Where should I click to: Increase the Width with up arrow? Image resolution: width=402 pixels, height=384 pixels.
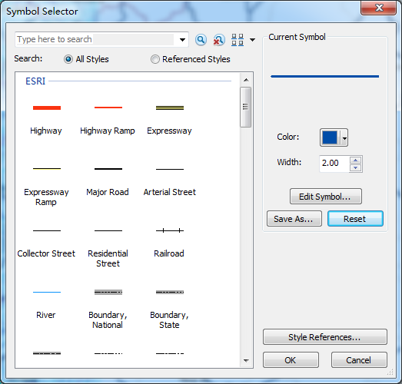tap(356, 160)
